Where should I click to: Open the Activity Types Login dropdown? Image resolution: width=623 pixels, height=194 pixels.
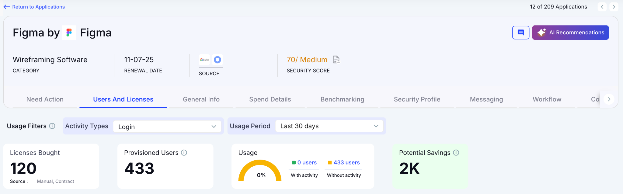point(167,127)
